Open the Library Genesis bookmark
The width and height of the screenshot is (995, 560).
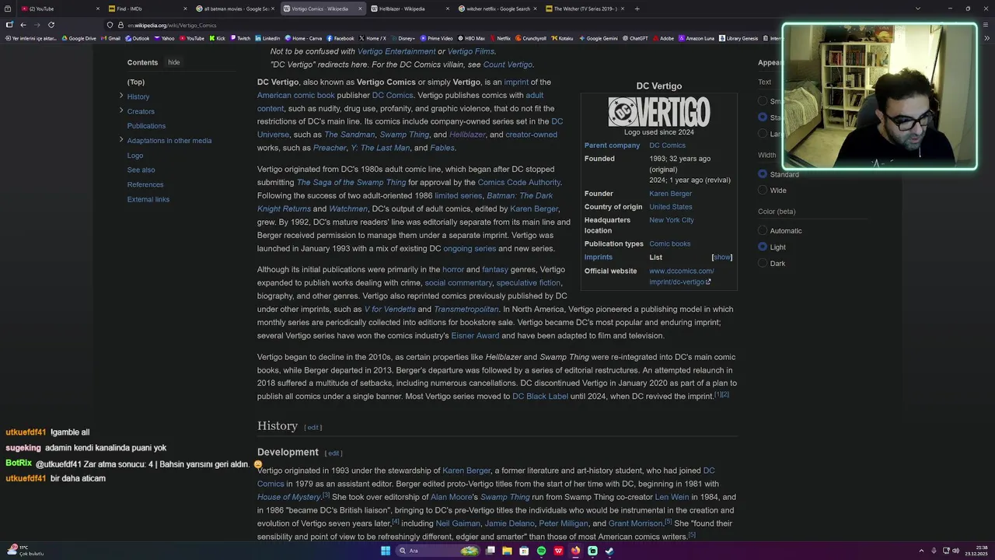click(x=738, y=38)
